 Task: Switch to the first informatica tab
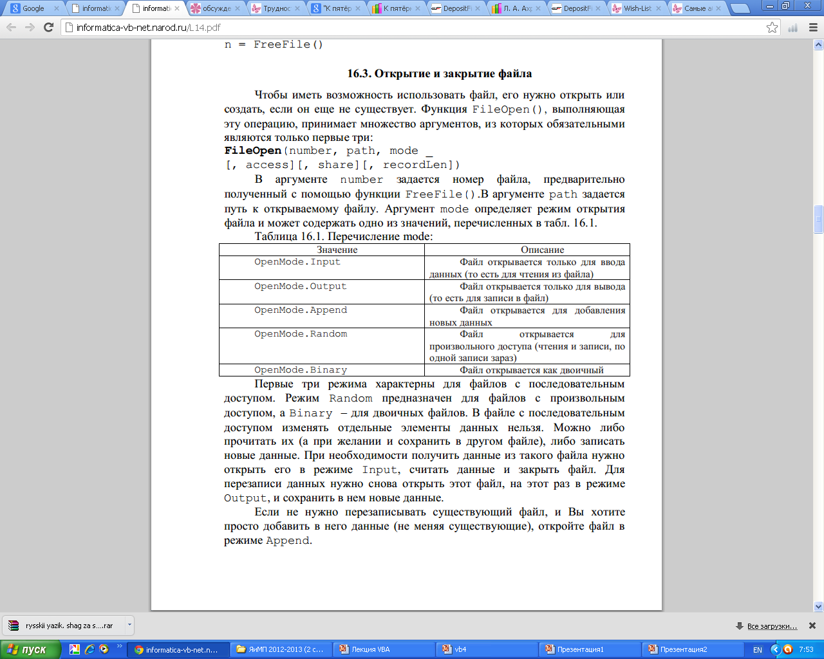tap(94, 8)
